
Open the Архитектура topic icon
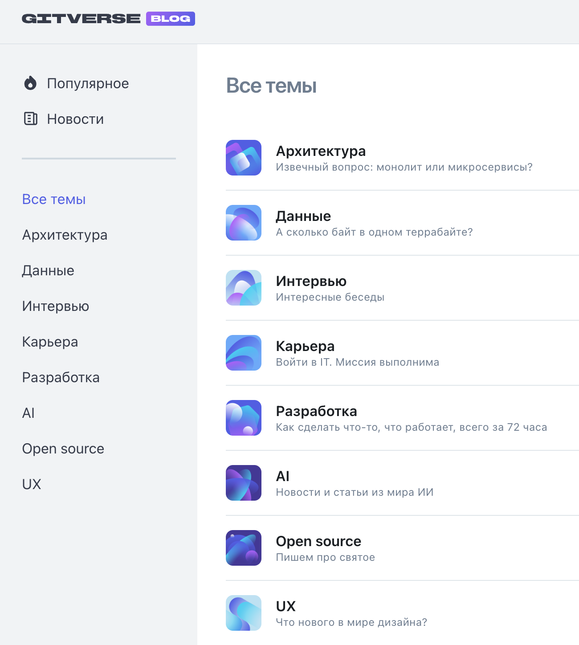(x=244, y=158)
